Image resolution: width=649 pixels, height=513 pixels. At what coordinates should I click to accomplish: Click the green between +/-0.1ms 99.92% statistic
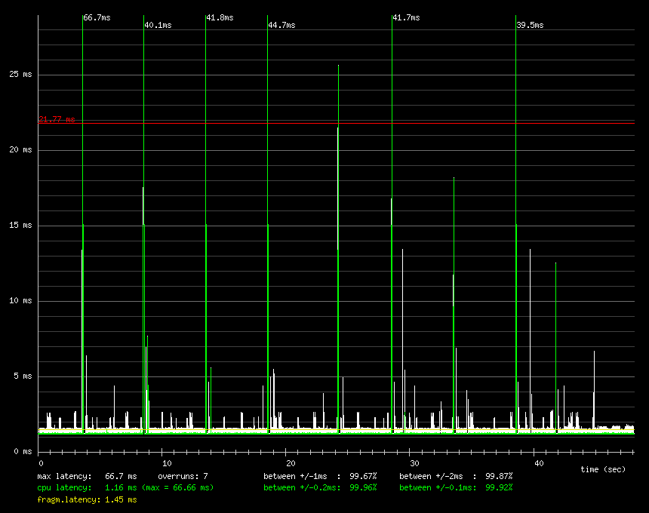(456, 488)
